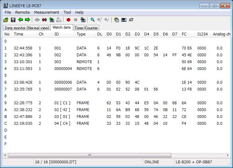
Task: Click the No column header
Action: point(7,34)
